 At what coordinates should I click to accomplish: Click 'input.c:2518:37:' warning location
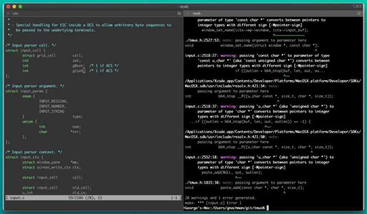[201, 106]
